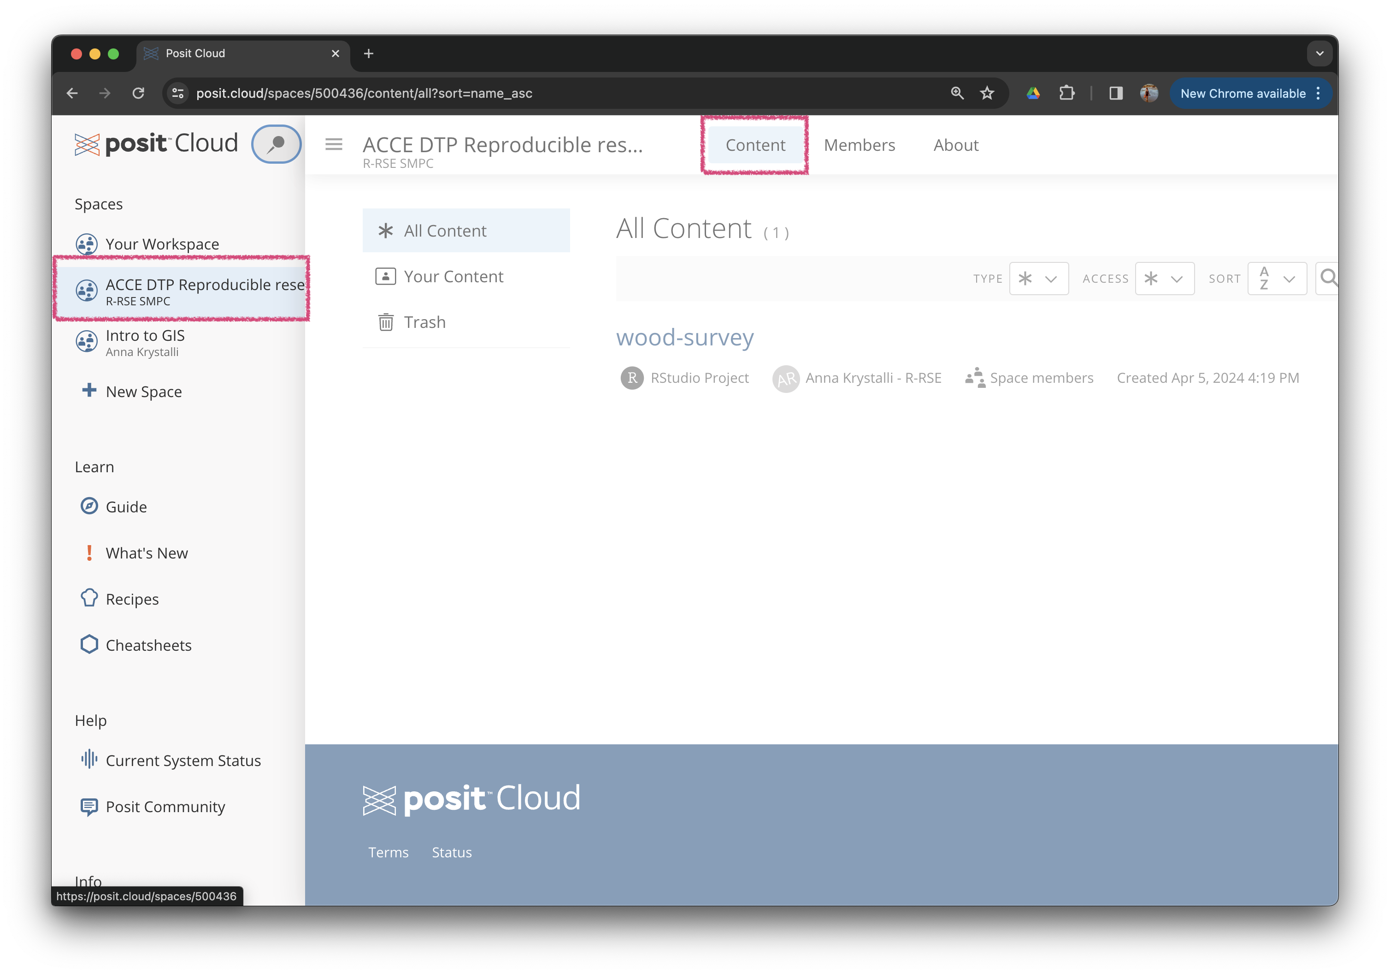Click Created Apr 5, 2024 4:19 PM text
Viewport: 1390px width, 974px height.
pos(1208,378)
